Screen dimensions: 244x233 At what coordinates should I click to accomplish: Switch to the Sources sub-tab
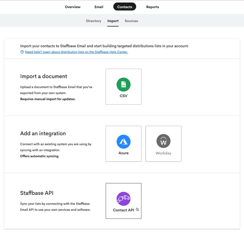pyautogui.click(x=131, y=21)
